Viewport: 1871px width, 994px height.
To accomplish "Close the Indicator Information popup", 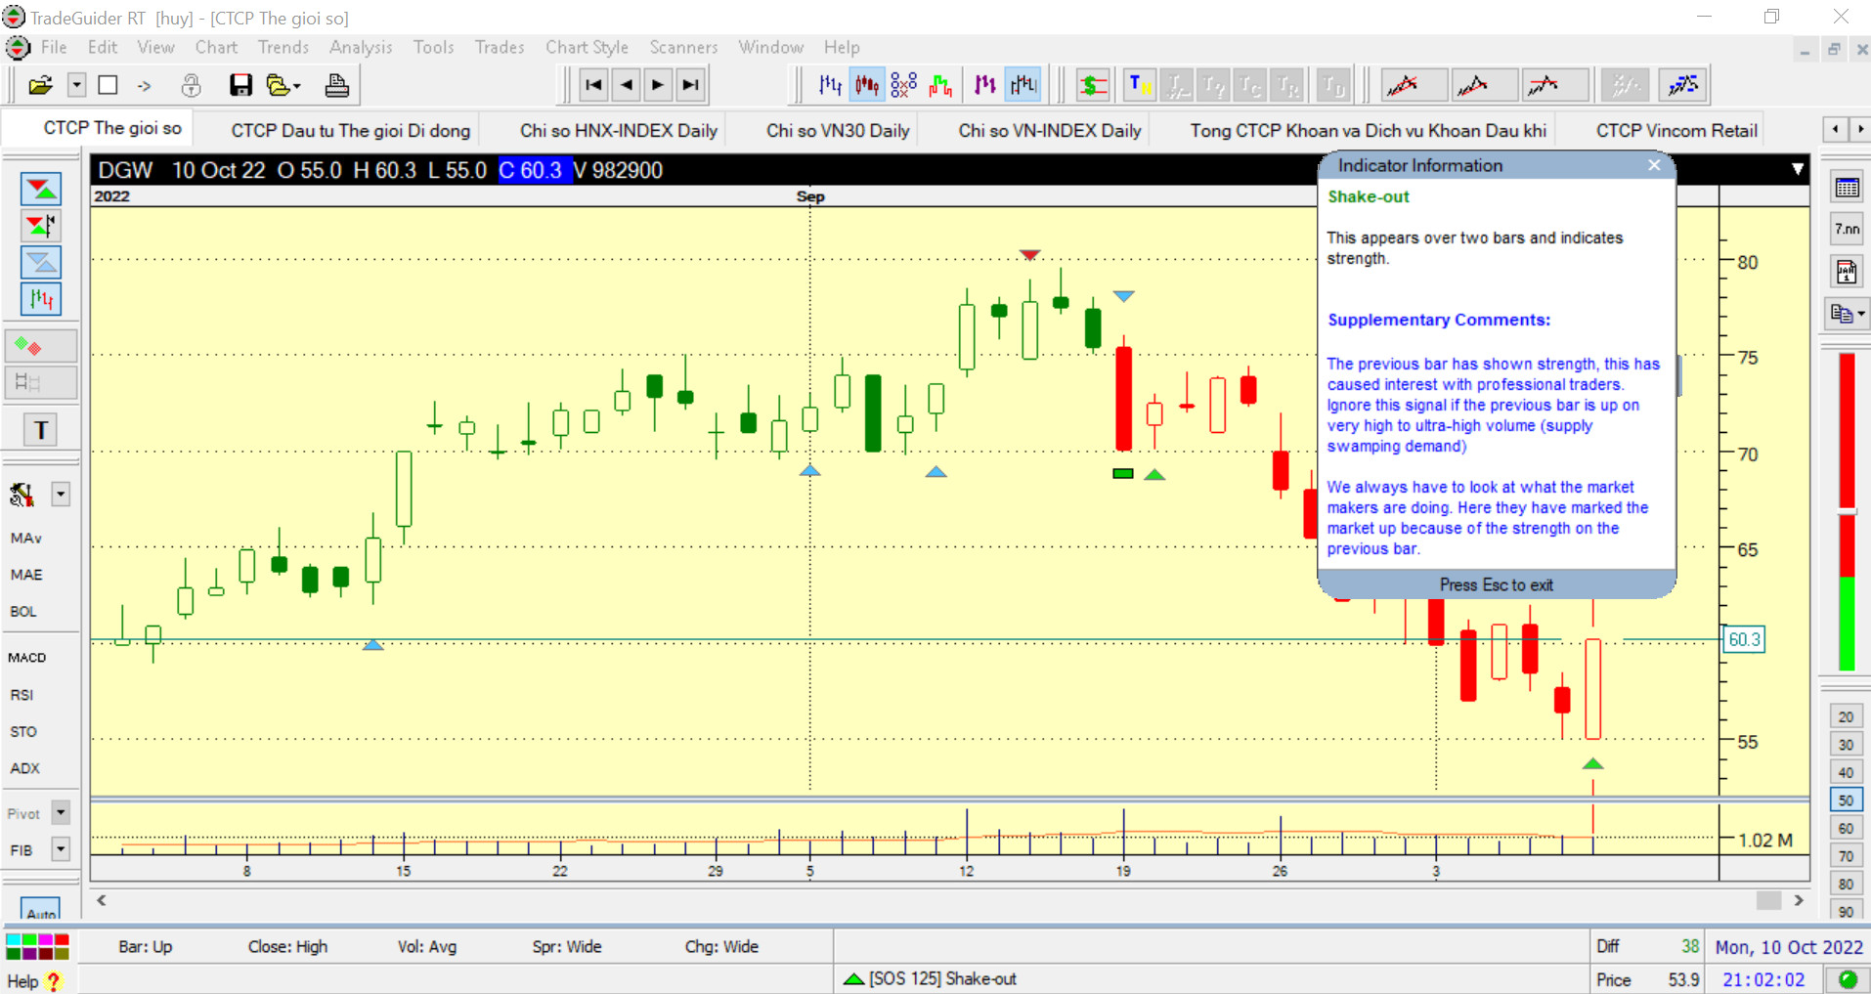I will [1654, 165].
